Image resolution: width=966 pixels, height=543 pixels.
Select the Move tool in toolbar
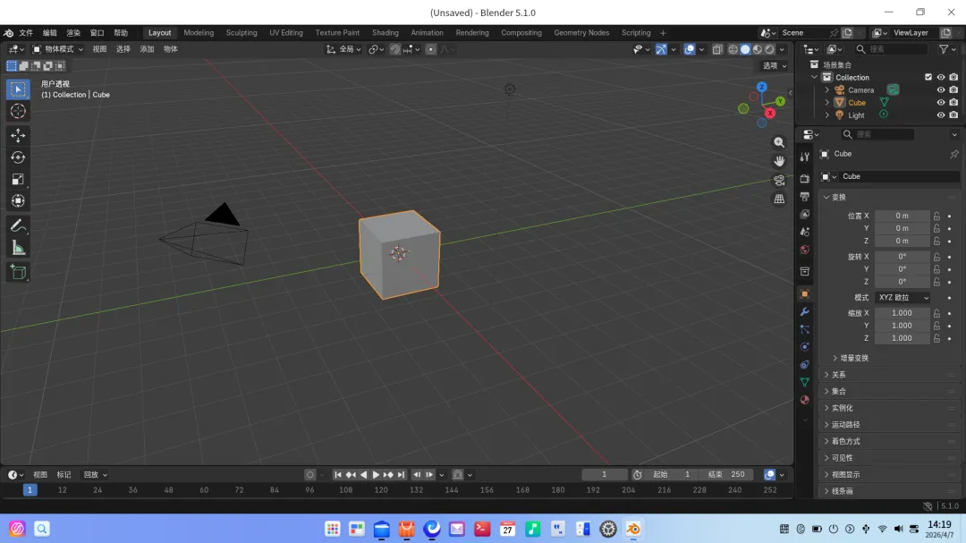[18, 135]
